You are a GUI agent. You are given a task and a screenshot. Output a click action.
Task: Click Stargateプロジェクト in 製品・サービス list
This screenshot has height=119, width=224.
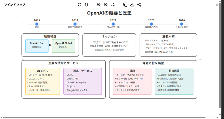click(x=77, y=90)
